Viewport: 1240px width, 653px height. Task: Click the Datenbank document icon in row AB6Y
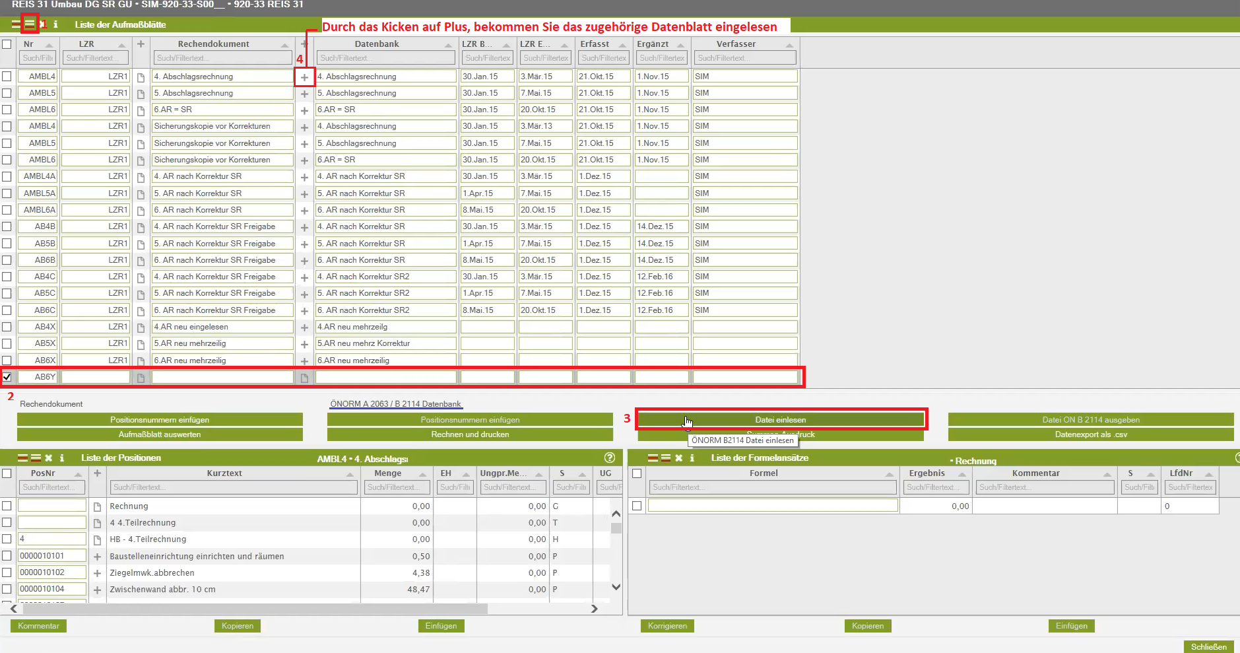coord(304,378)
